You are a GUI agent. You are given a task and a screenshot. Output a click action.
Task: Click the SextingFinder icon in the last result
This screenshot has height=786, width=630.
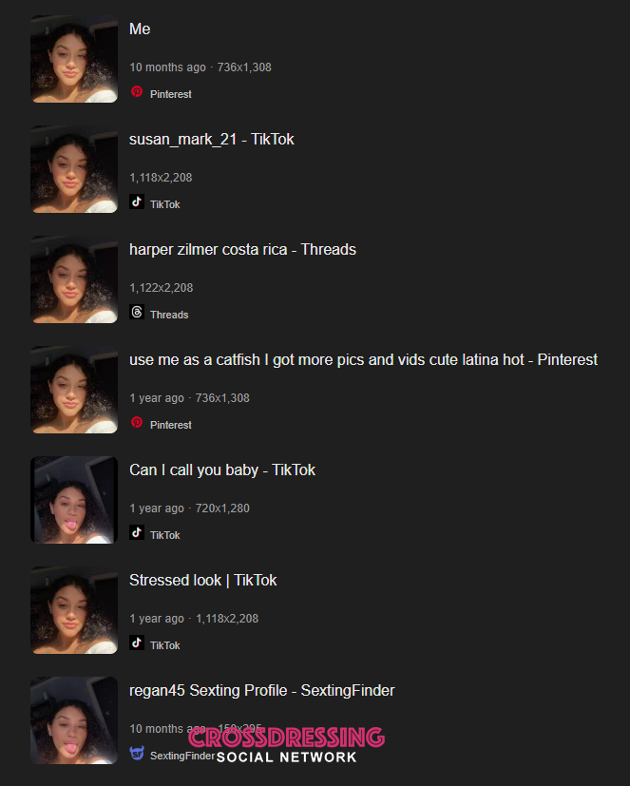coord(137,753)
